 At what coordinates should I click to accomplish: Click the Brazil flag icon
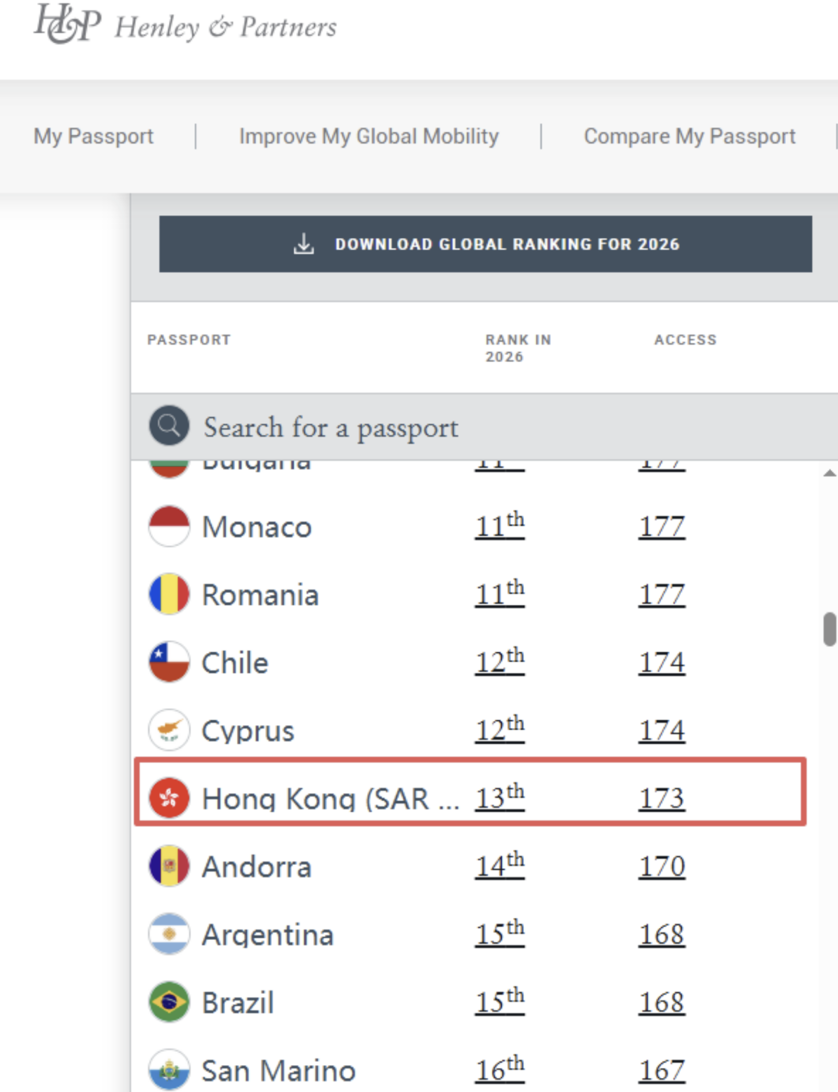click(169, 1002)
